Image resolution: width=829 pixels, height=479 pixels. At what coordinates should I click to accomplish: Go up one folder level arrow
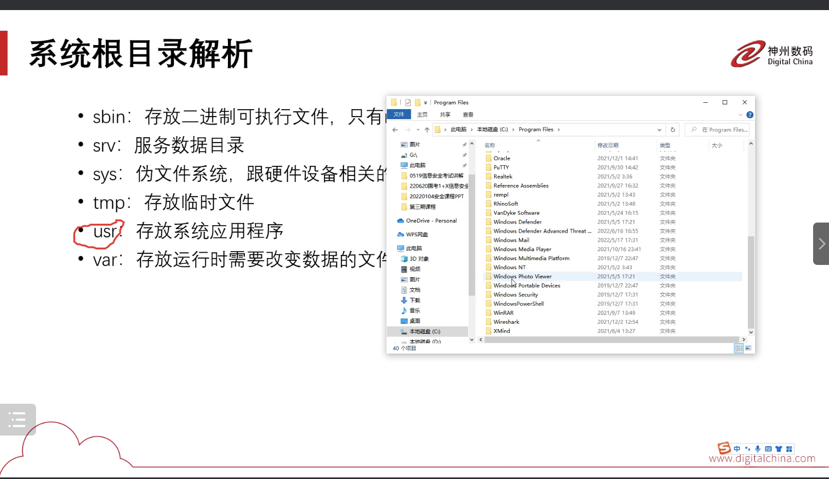coord(427,130)
